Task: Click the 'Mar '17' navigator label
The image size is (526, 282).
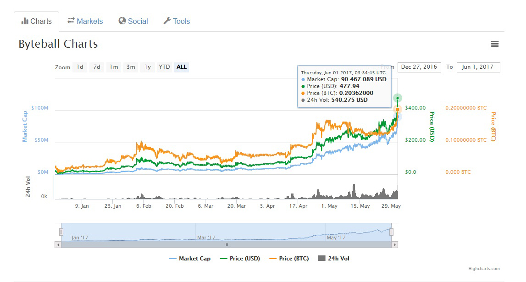Action: (206, 238)
